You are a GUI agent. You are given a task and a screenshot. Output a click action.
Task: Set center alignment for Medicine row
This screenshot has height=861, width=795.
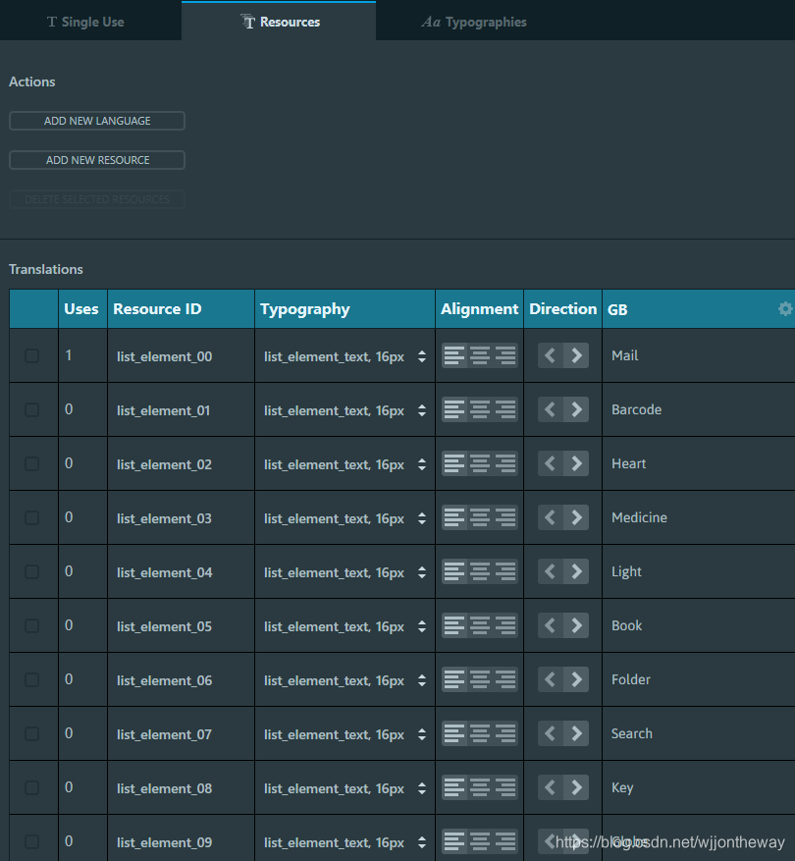(x=480, y=517)
